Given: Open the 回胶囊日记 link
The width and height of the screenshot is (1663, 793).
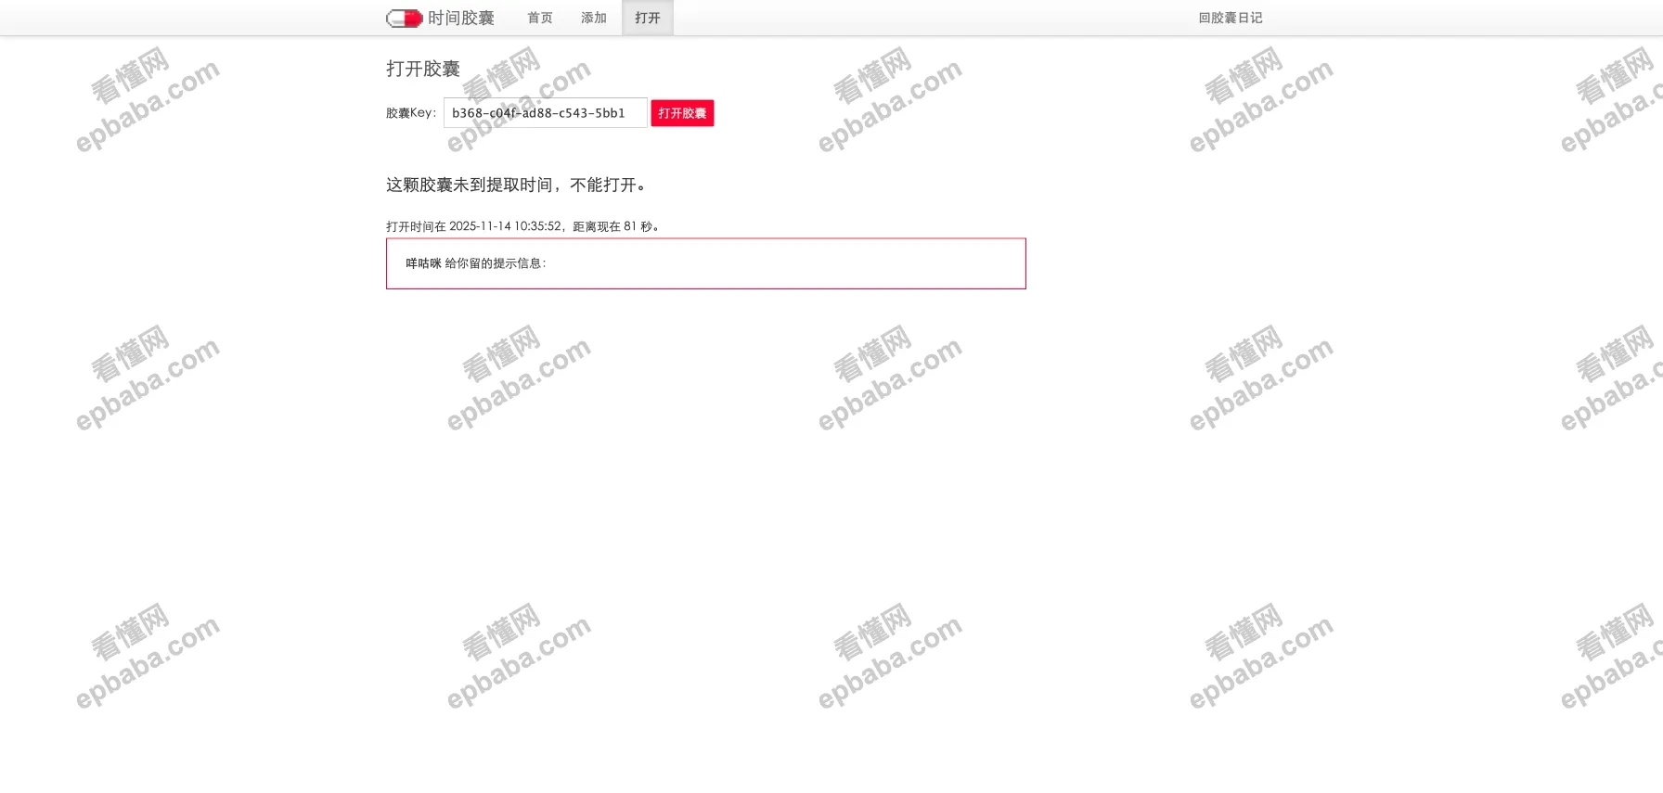Looking at the screenshot, I should click(x=1230, y=19).
